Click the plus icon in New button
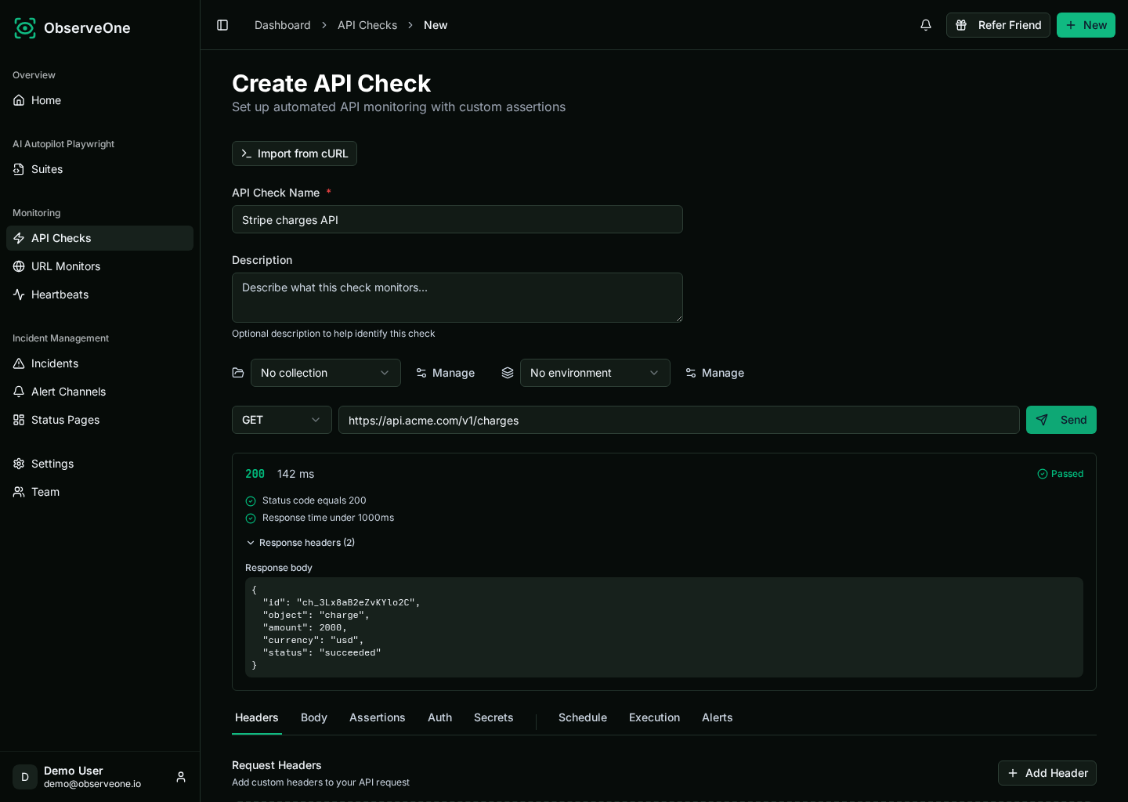This screenshot has height=802, width=1128. [x=1071, y=25]
